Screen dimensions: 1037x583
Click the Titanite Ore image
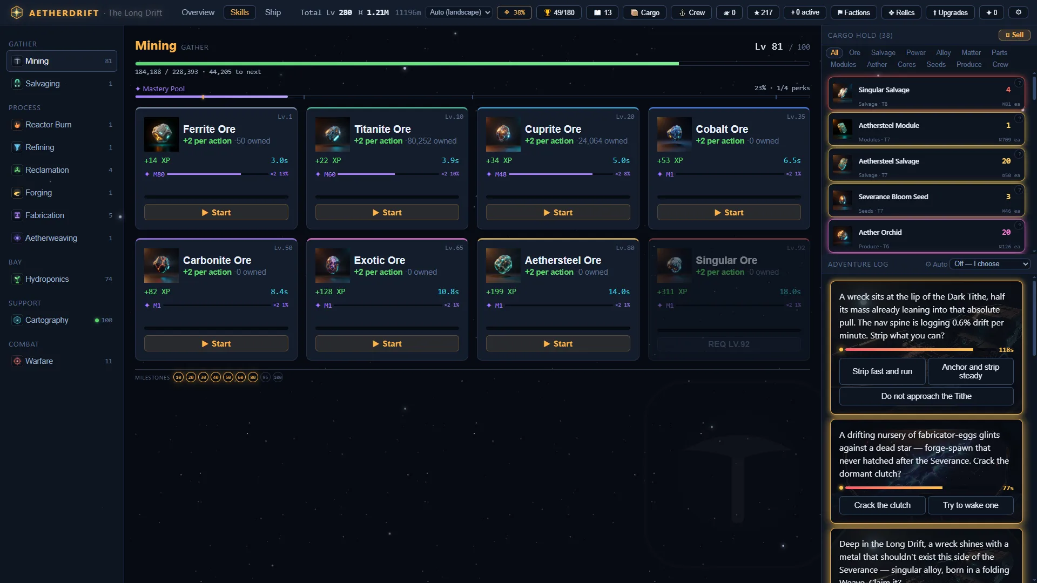pyautogui.click(x=332, y=134)
